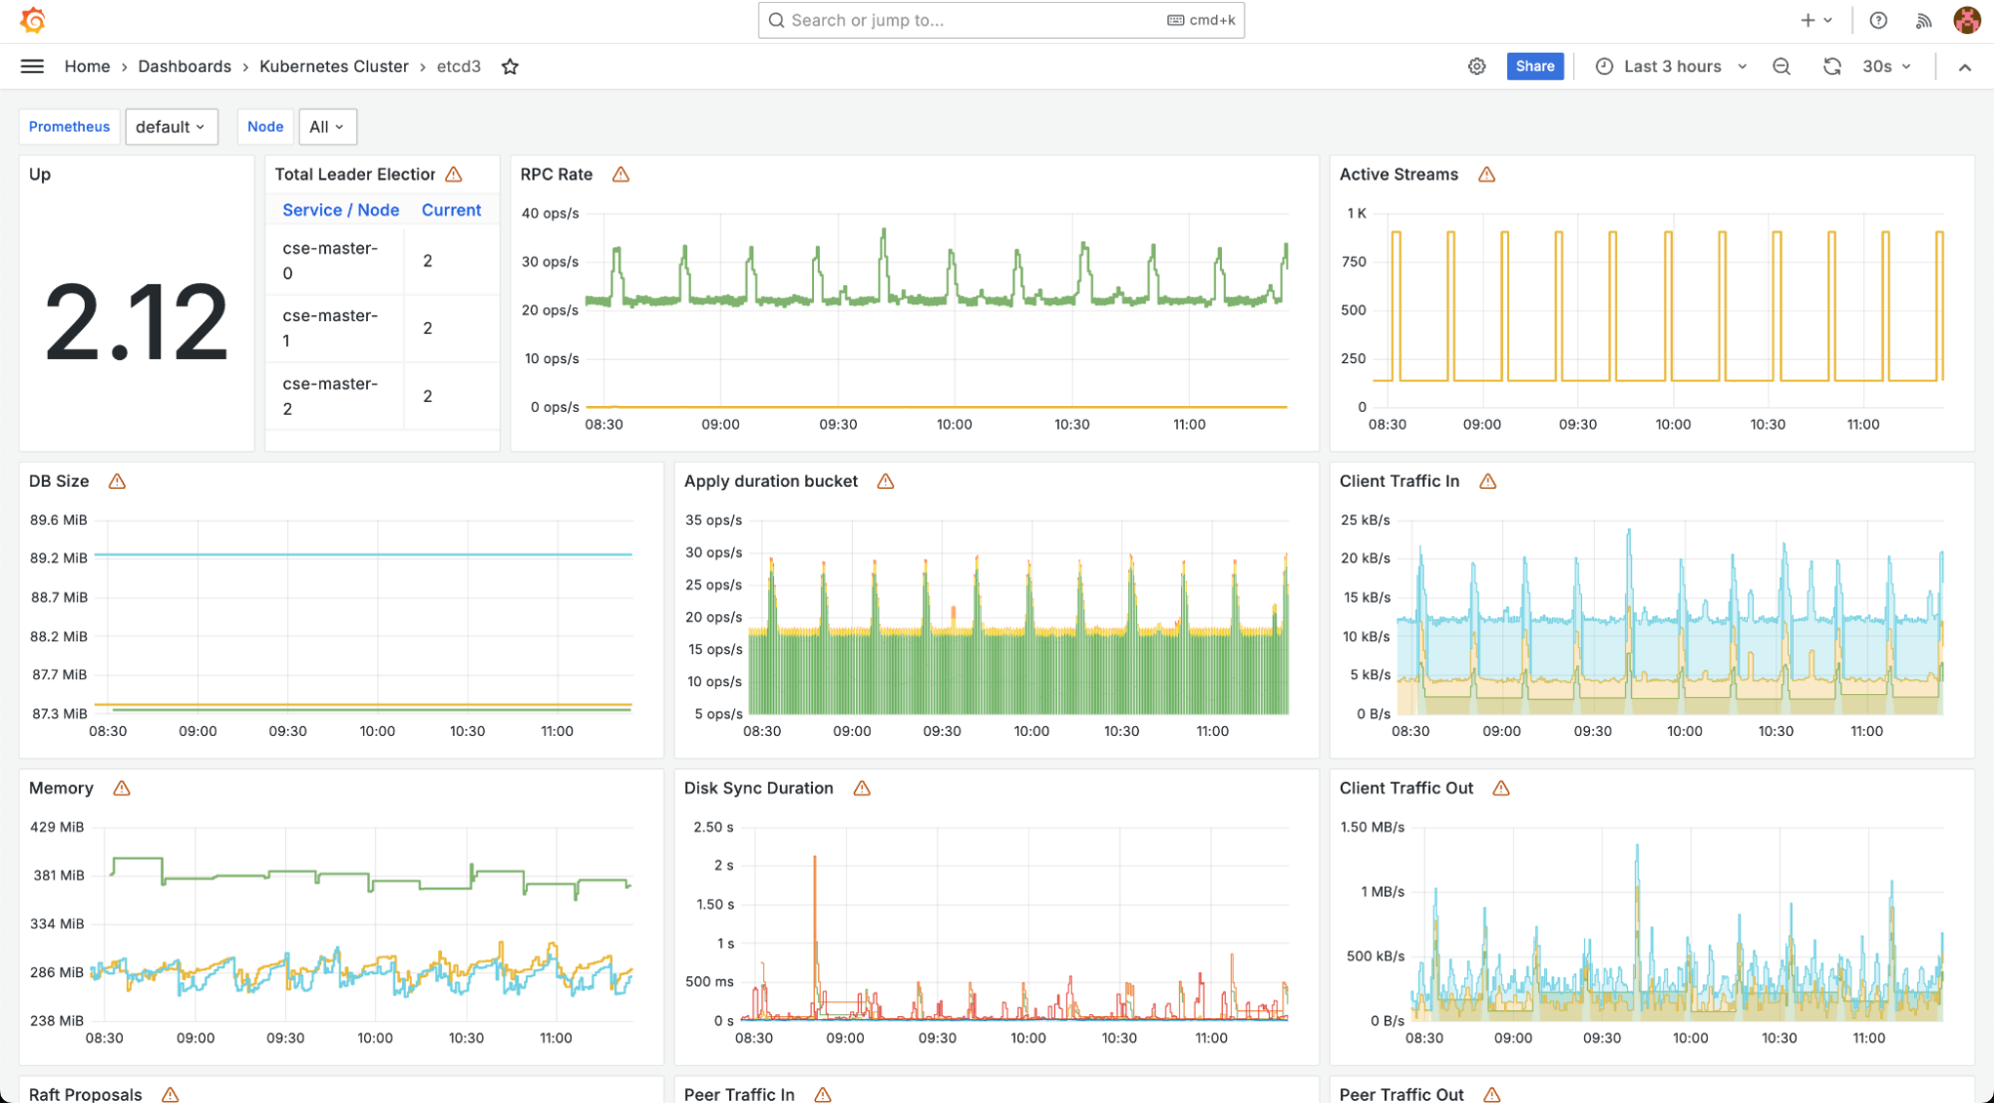Click the zoom out time range icon
This screenshot has width=1994, height=1103.
(1782, 67)
